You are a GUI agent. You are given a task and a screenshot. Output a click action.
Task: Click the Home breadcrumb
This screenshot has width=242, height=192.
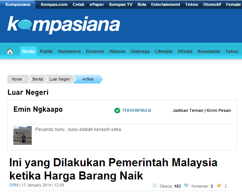[17, 79]
